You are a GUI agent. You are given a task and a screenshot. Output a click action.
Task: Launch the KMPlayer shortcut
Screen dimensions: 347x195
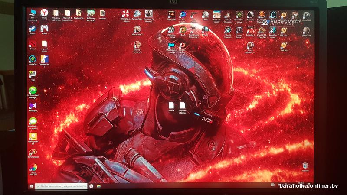33,107
